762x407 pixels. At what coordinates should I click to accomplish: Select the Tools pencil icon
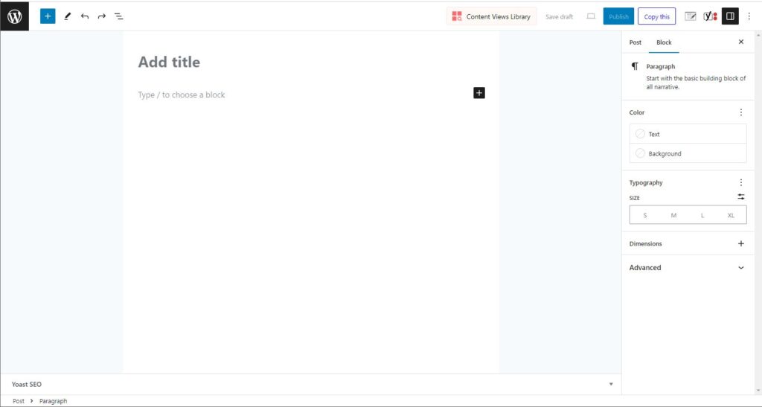click(x=67, y=16)
